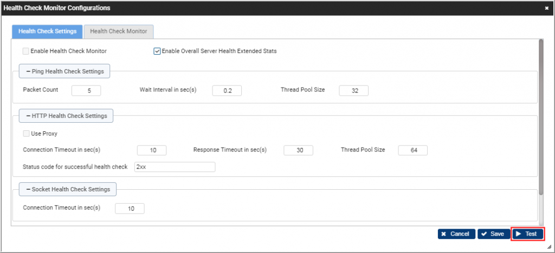Collapse the Socket Health Check Settings section

coord(68,189)
